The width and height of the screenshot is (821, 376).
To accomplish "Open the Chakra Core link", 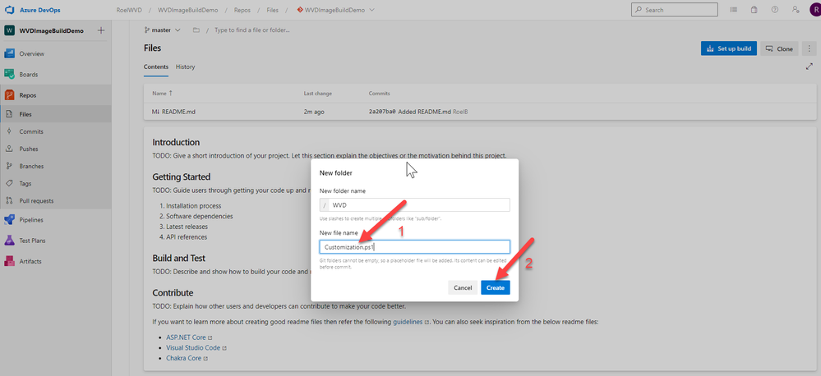I will coord(184,358).
